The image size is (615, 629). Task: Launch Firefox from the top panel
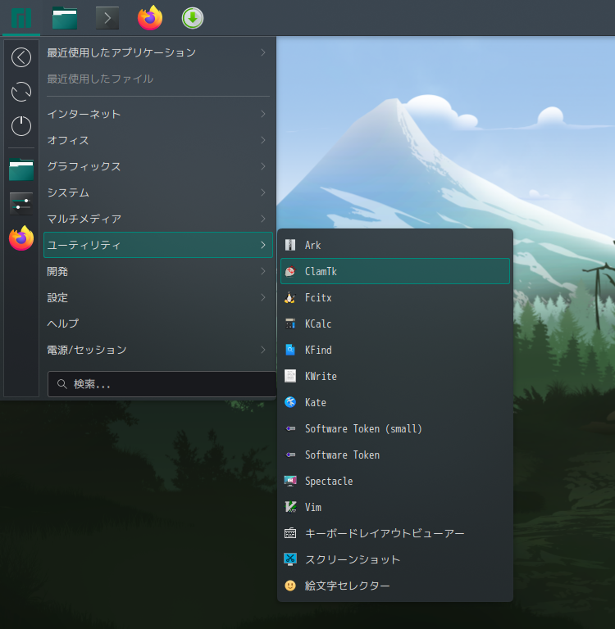[x=150, y=18]
